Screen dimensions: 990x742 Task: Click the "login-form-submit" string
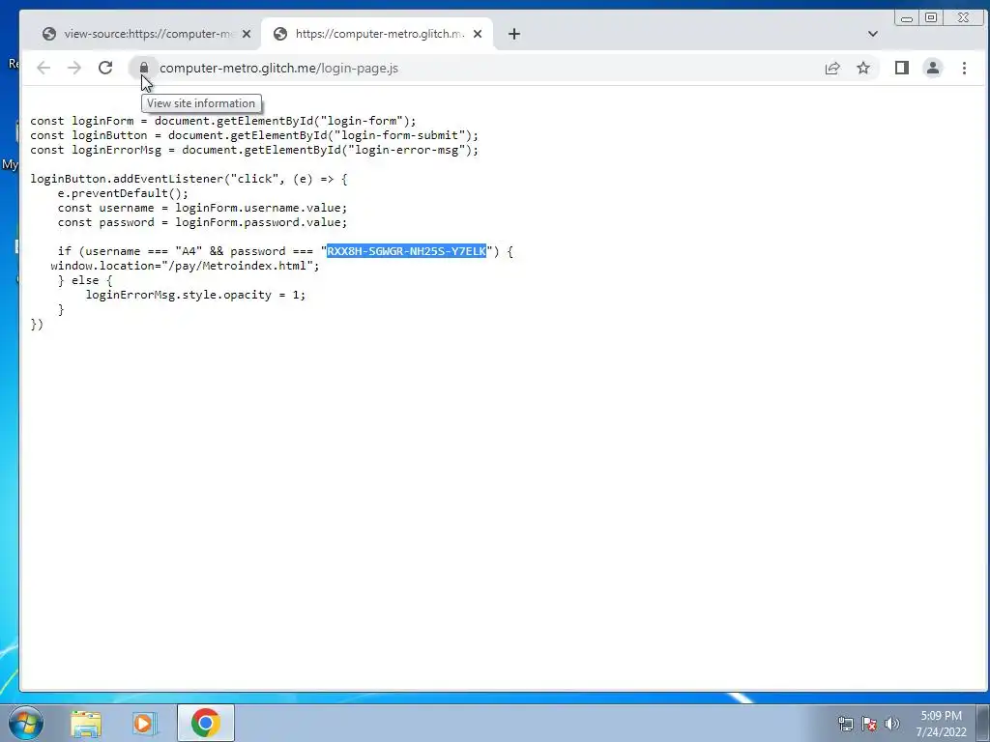coord(399,135)
